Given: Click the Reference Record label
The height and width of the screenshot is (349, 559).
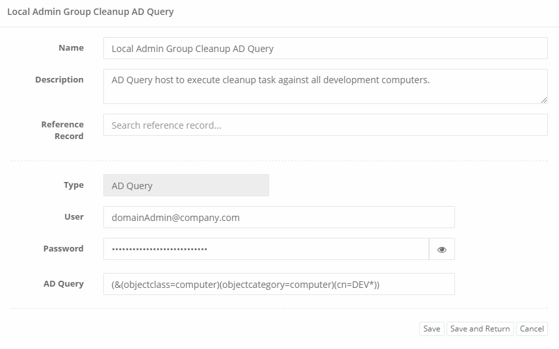Looking at the screenshot, I should 62,130.
